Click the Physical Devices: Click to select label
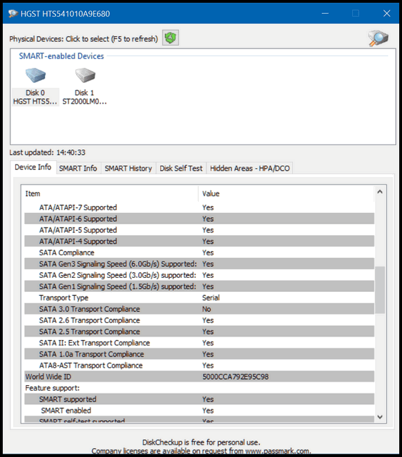402x457 pixels. tap(84, 39)
